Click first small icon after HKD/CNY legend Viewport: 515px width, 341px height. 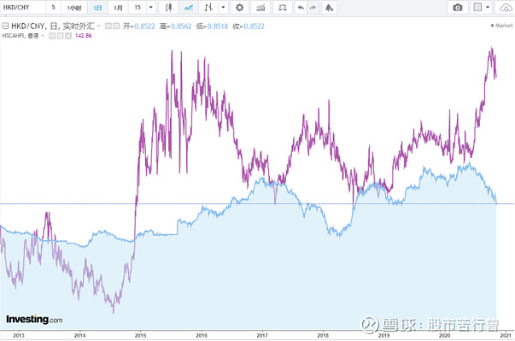(x=108, y=26)
